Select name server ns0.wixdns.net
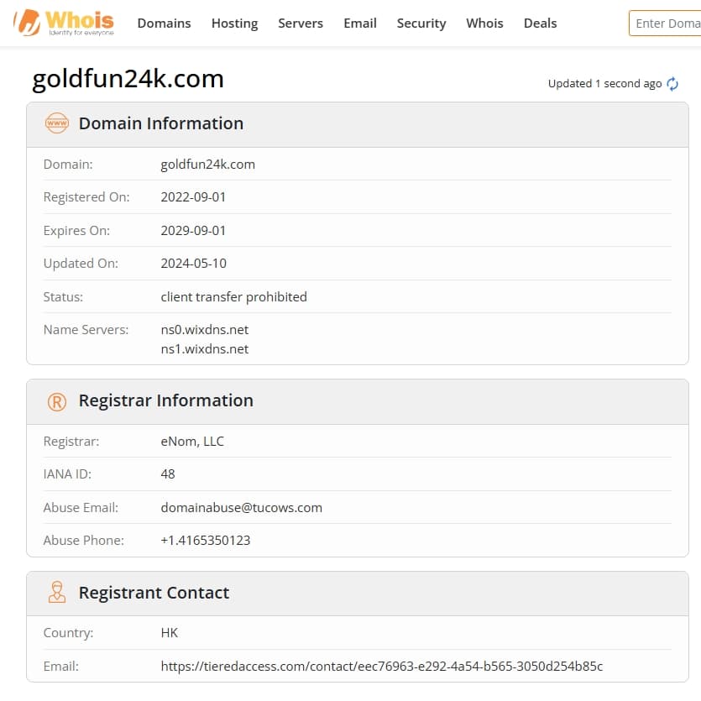Screen dimensions: 701x701 click(204, 330)
